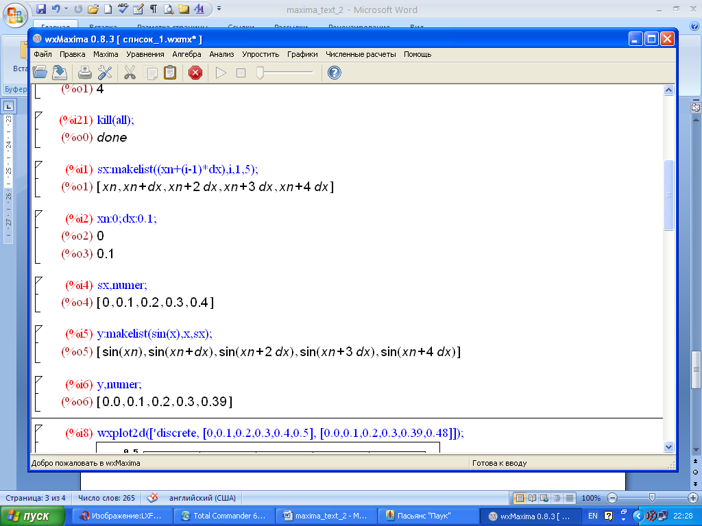
Task: Start animation with the play triangle button
Action: (221, 73)
